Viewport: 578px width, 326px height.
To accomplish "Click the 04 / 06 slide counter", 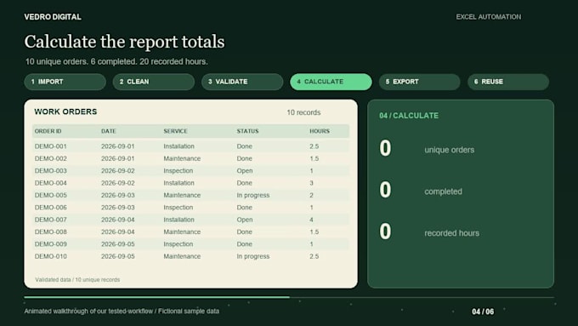I will (483, 312).
